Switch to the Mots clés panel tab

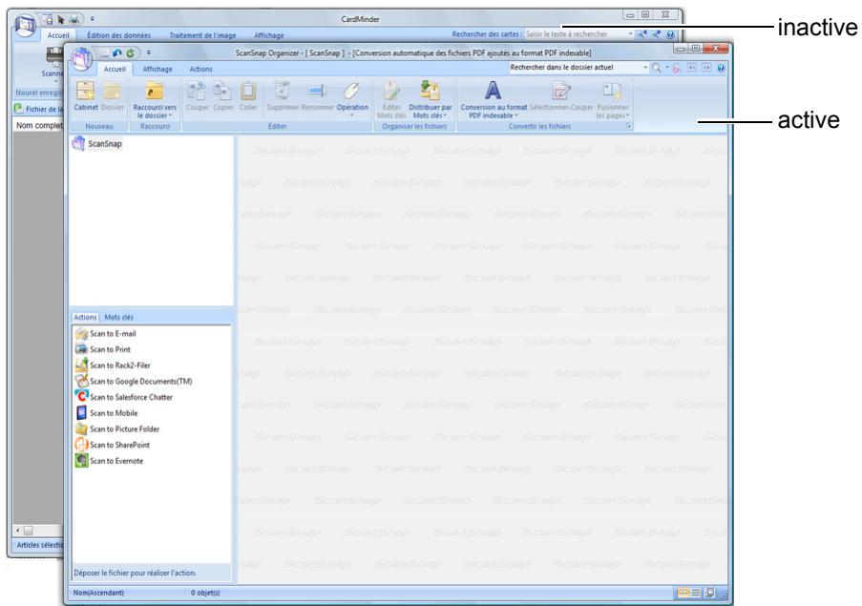118,317
